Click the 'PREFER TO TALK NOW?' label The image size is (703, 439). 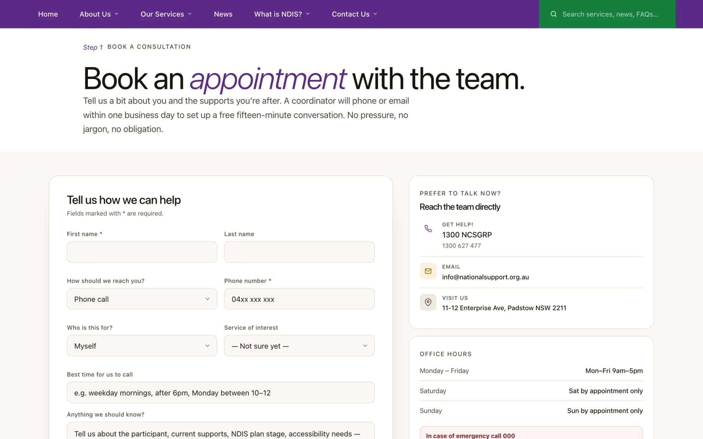point(460,193)
